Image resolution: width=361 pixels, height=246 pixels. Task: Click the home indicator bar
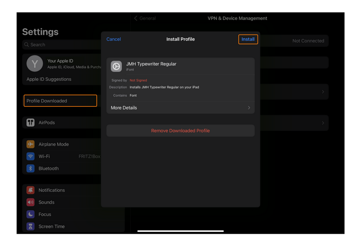tap(180, 231)
